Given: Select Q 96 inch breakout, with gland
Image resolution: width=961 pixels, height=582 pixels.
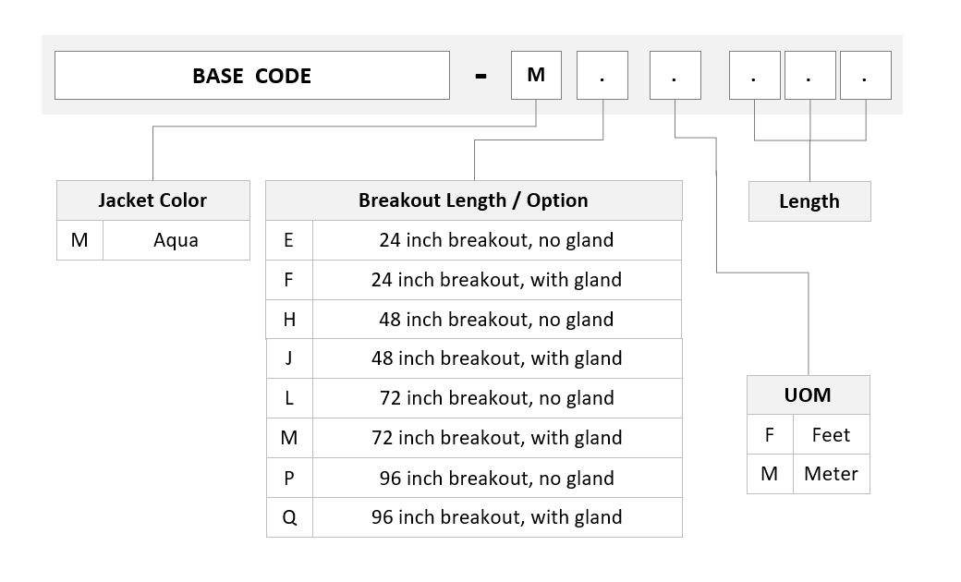Looking at the screenshot, I should pos(474,517).
